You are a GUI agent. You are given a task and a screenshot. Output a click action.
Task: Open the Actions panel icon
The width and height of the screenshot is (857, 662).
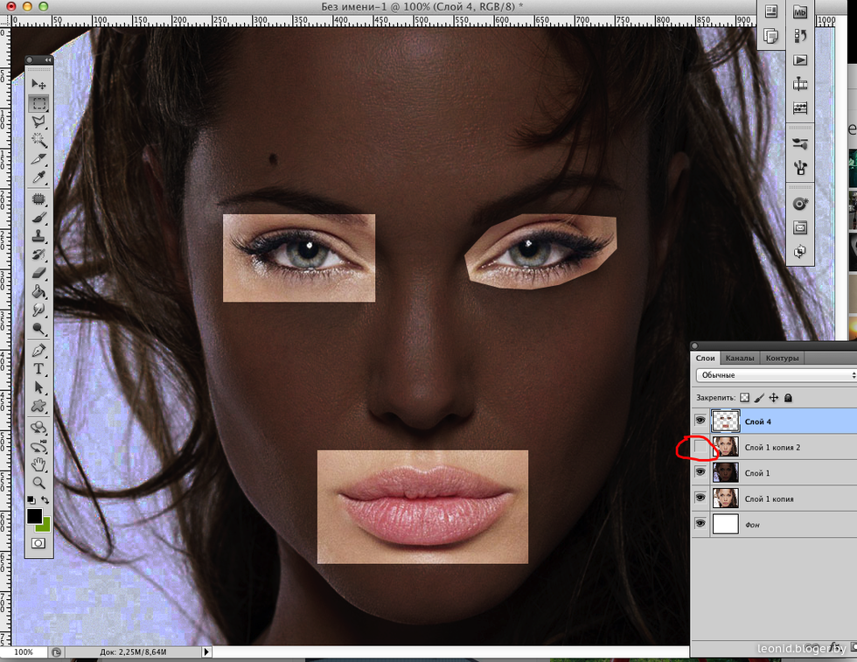(799, 60)
